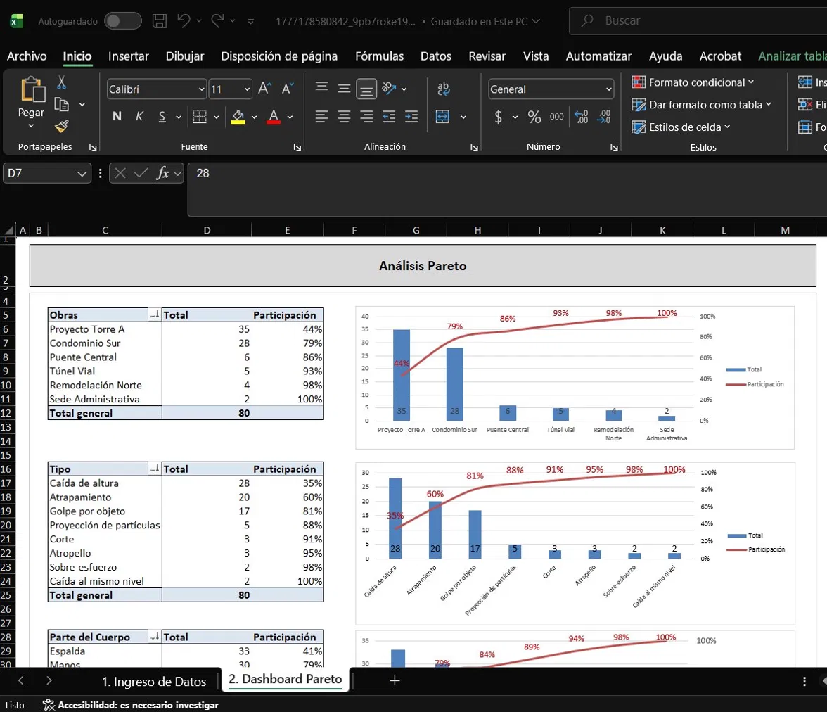Toggle italic (K) formatting
Viewport: 827px width, 712px height.
(x=139, y=117)
